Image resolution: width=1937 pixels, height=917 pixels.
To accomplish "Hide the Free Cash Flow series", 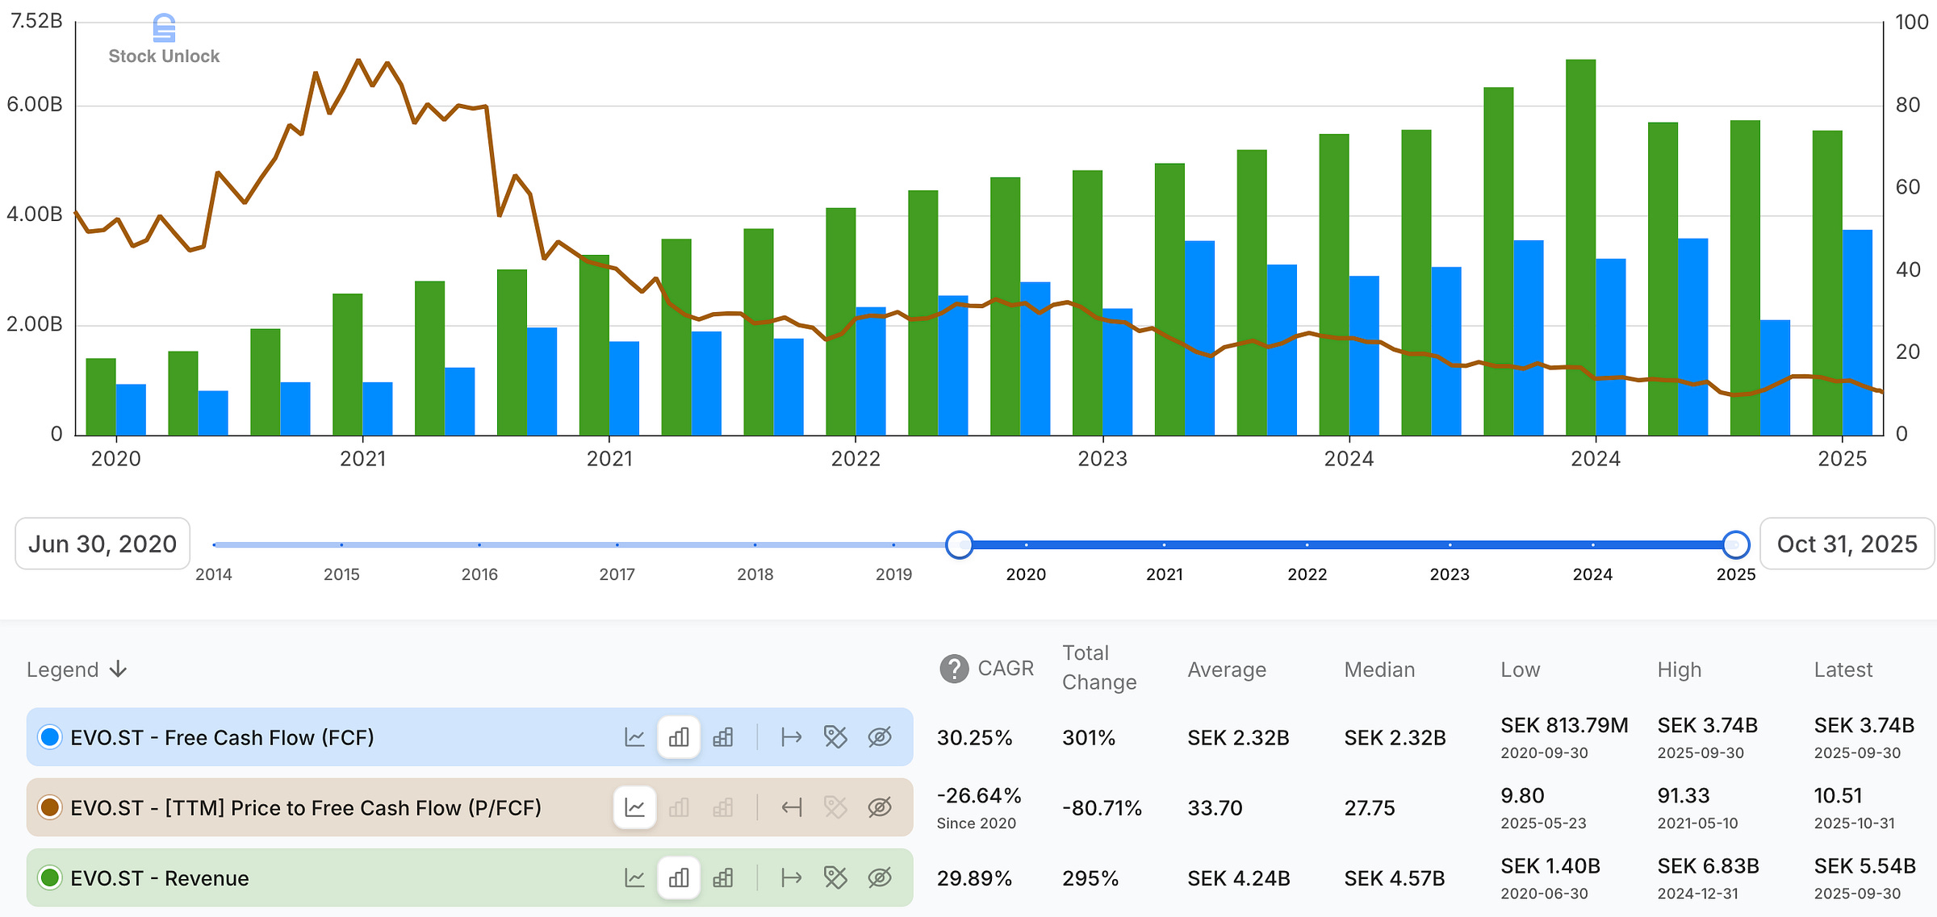I will point(880,737).
